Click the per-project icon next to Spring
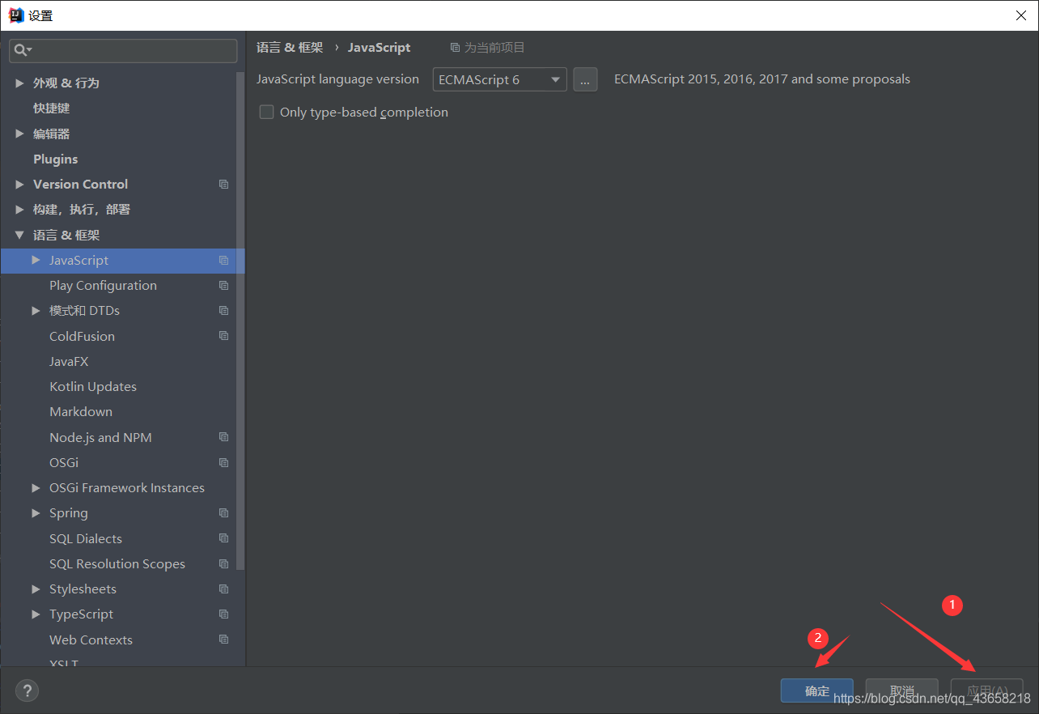The image size is (1039, 714). coord(223,512)
